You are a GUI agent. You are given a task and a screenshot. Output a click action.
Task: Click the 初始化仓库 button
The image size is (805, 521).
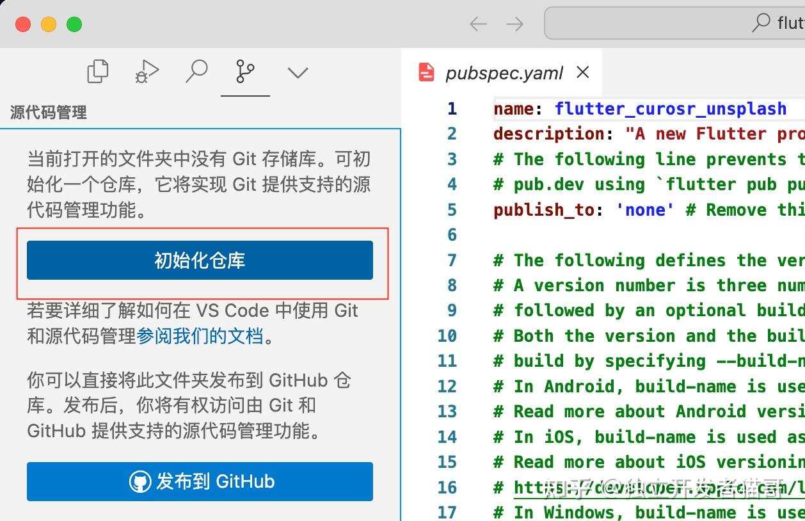[200, 260]
